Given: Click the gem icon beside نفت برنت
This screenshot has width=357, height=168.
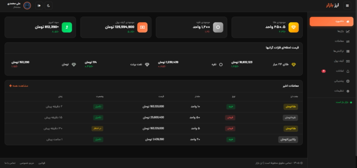Looking at the screenshot, I should (147, 64).
